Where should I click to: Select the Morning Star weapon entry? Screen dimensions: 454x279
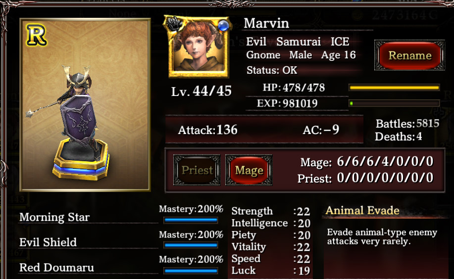[x=54, y=217]
